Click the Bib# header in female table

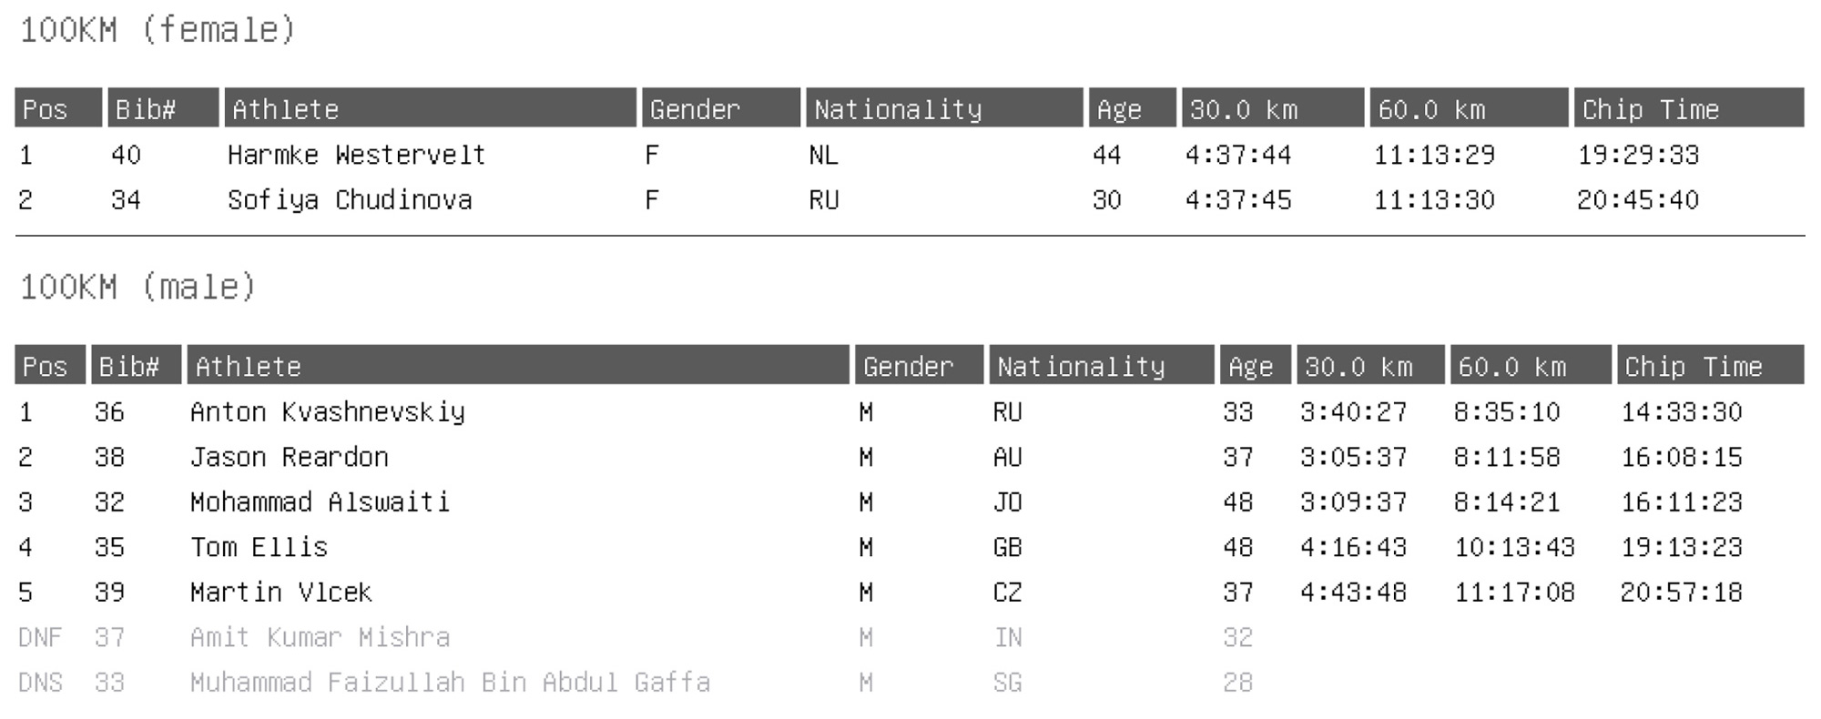click(x=163, y=109)
